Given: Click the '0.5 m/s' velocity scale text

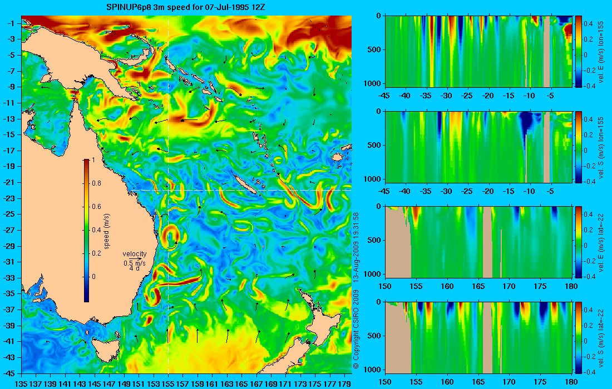Looking at the screenshot, I should 135,263.
